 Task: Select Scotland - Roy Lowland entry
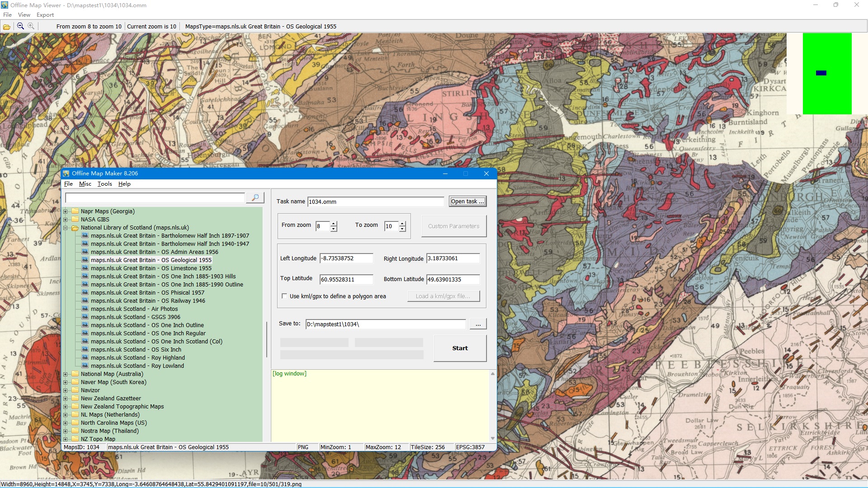[x=137, y=366]
